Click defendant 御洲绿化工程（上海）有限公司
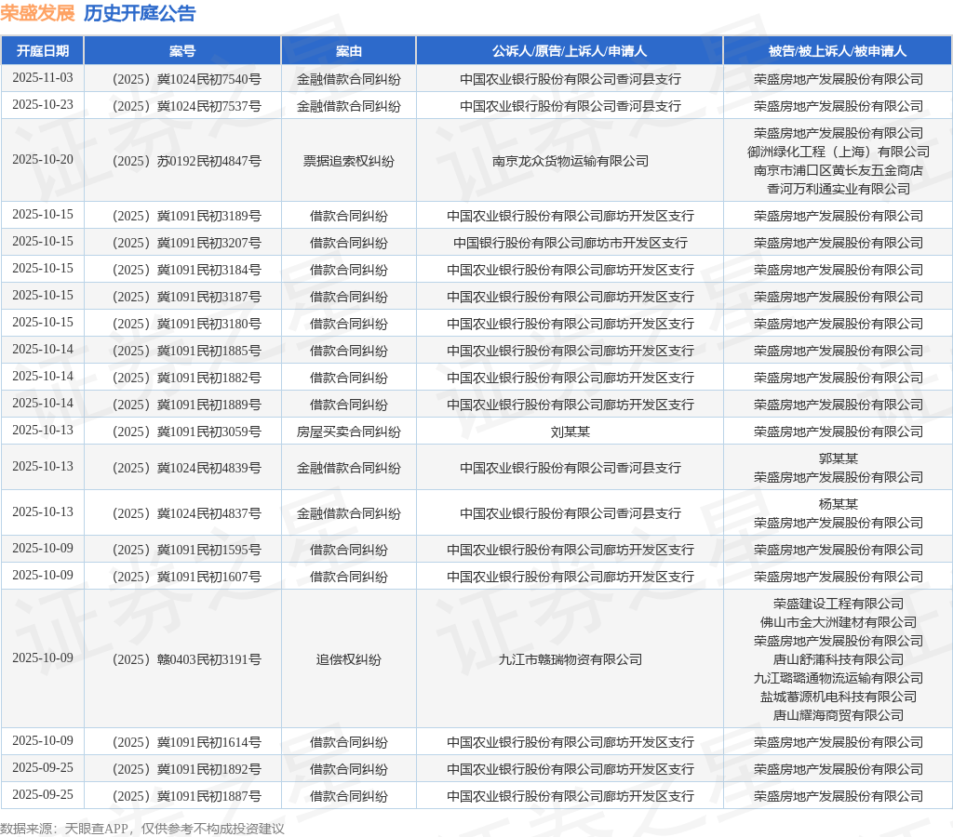Viewport: 953px width, 837px height. 839,152
